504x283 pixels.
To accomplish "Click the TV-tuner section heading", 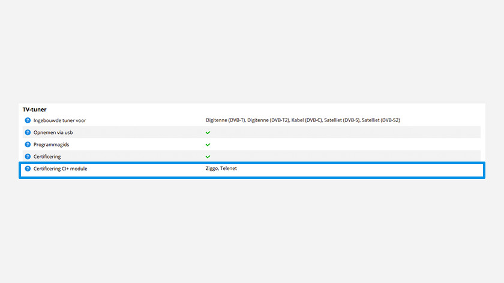I will (35, 109).
